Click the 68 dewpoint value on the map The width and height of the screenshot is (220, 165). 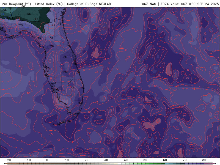pyautogui.click(x=9, y=18)
